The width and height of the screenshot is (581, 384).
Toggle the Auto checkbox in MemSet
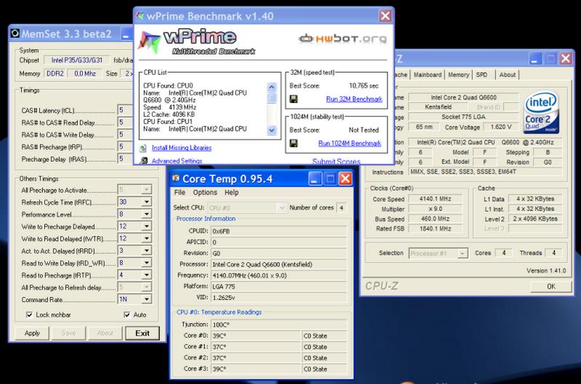[127, 315]
